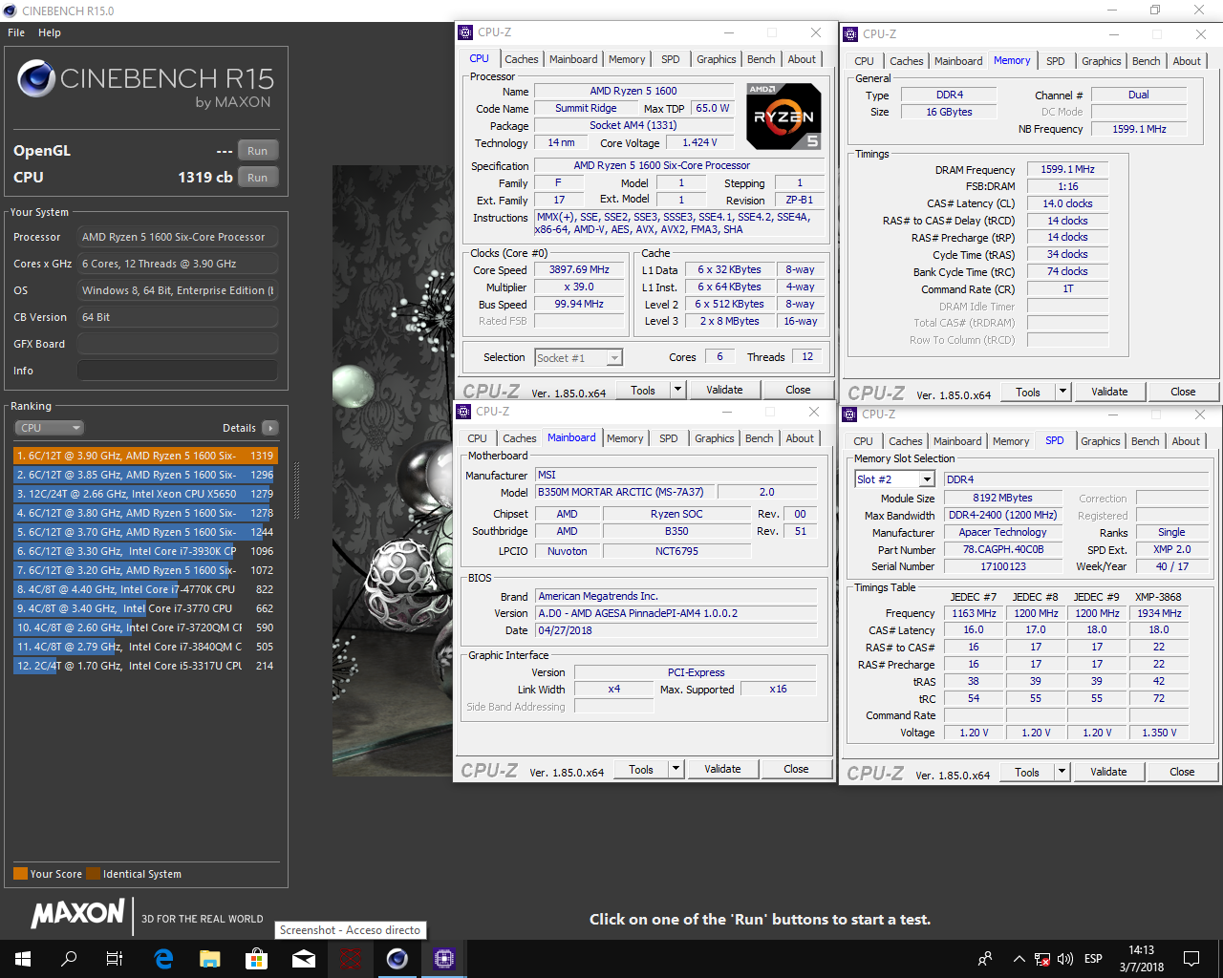1223x978 pixels.
Task: Click the CPU-Z title icon of SPD window
Action: [x=849, y=415]
